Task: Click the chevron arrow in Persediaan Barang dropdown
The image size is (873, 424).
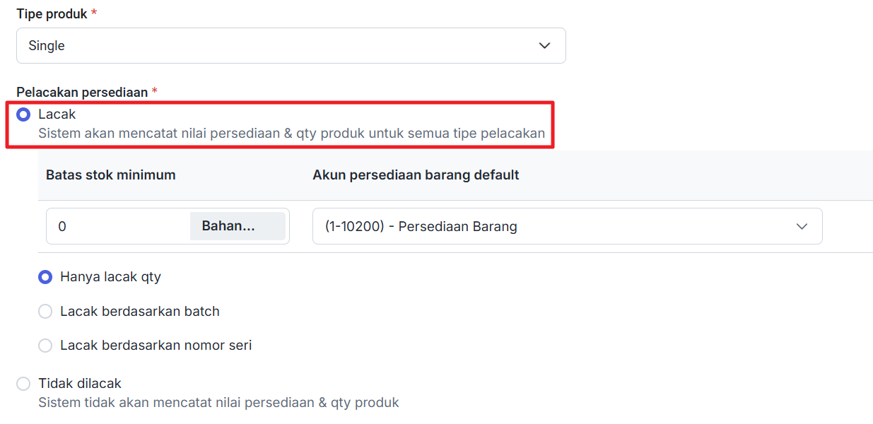Action: tap(802, 227)
